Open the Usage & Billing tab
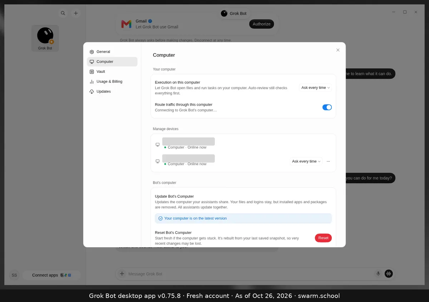Viewport: 429px width, 302px height. (x=112, y=81)
